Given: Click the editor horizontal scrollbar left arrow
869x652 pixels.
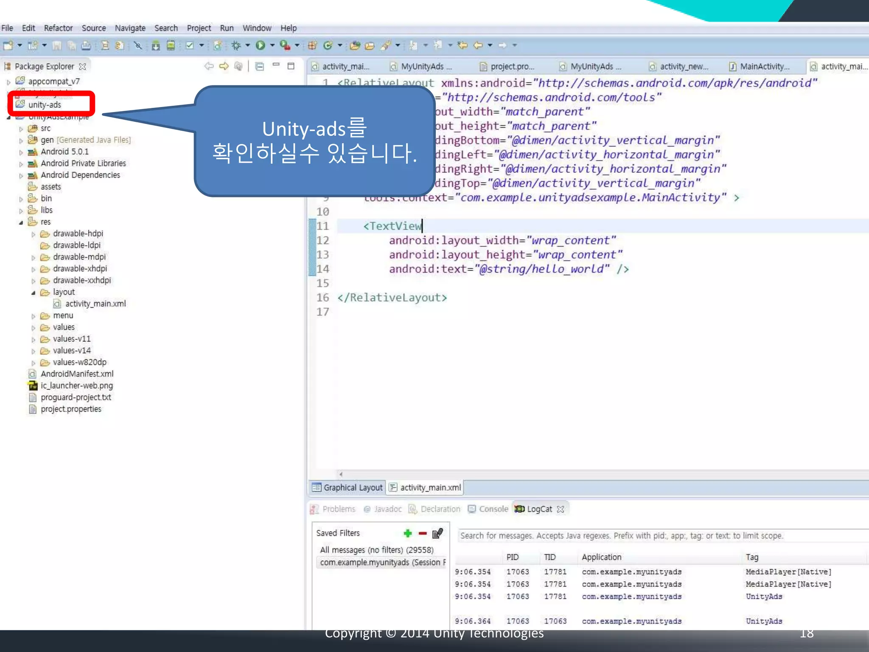Looking at the screenshot, I should pyautogui.click(x=341, y=475).
